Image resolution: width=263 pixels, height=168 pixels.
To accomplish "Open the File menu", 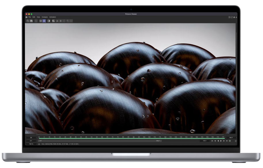I will point(29,17).
